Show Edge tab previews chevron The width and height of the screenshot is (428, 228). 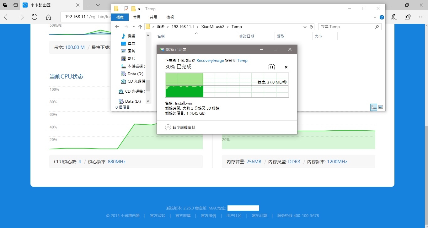click(x=98, y=5)
